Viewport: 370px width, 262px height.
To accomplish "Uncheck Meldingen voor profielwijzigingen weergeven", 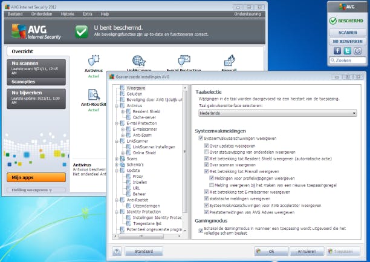I will point(212,178).
